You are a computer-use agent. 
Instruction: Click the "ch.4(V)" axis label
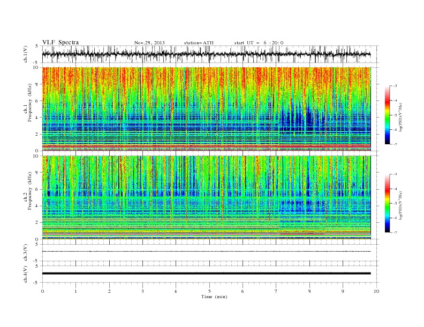tap(26, 274)
